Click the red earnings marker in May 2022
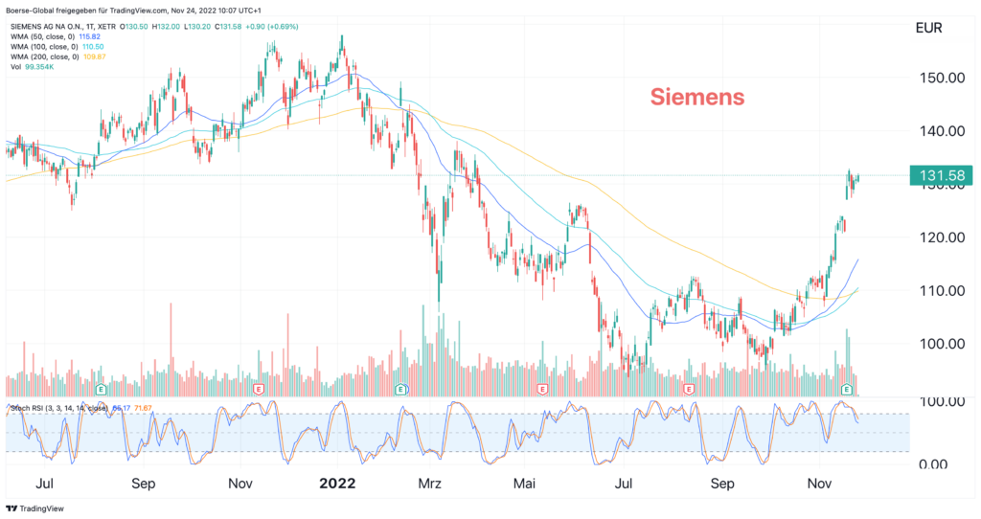Image resolution: width=981 pixels, height=519 pixels. click(x=543, y=390)
